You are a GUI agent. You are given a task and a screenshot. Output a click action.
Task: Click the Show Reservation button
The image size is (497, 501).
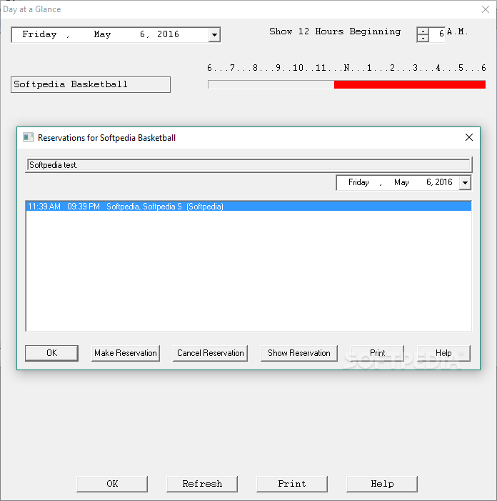(x=299, y=353)
